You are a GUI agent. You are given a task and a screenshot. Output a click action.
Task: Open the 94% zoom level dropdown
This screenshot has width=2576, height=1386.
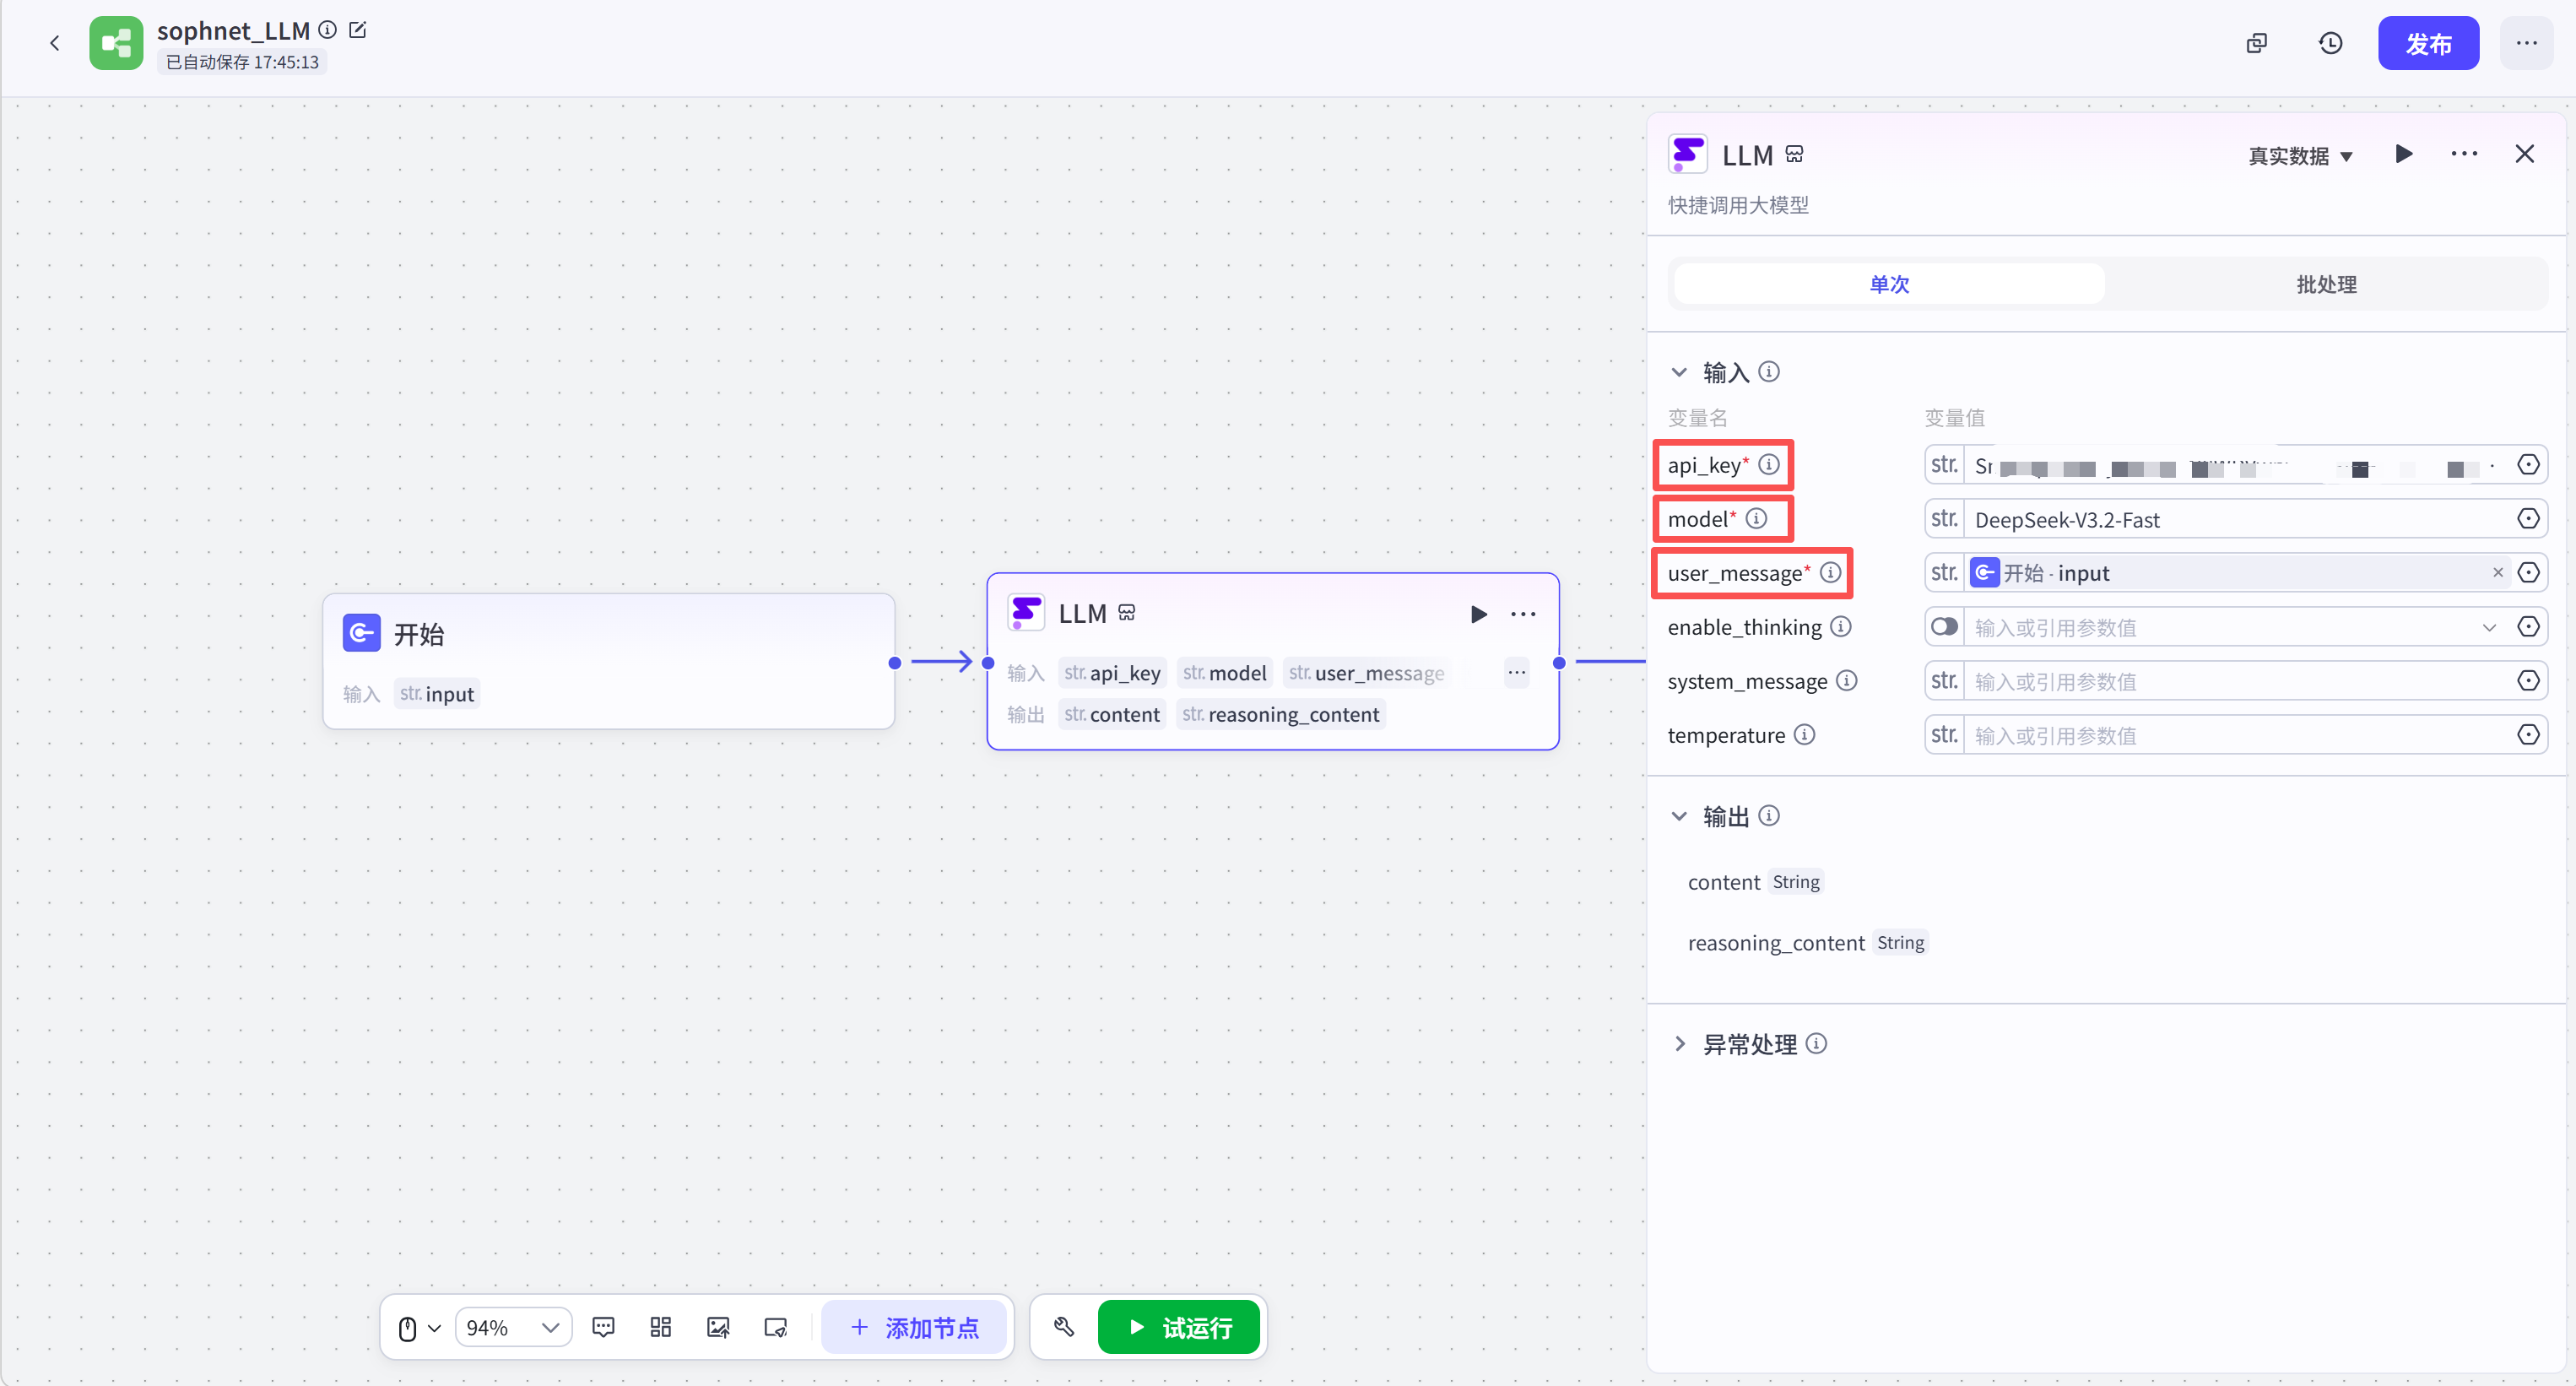click(513, 1327)
